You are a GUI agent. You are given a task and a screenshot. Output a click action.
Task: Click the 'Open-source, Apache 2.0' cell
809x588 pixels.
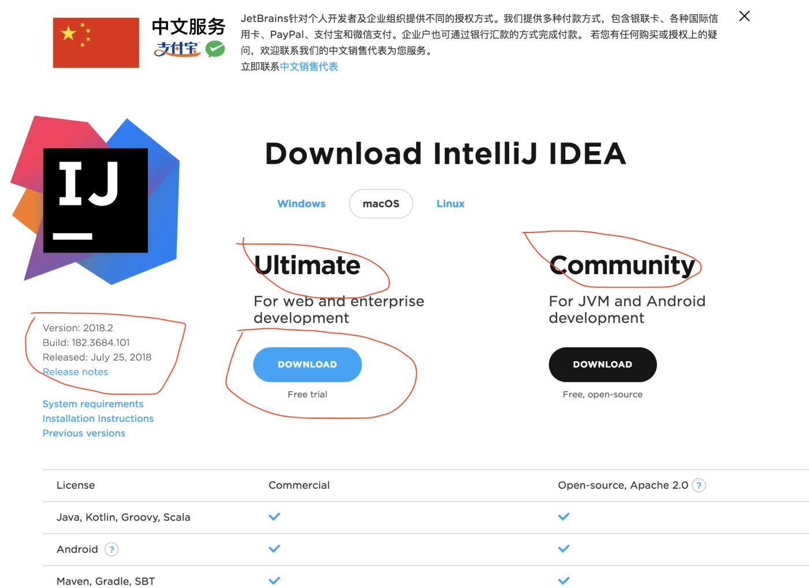click(623, 485)
